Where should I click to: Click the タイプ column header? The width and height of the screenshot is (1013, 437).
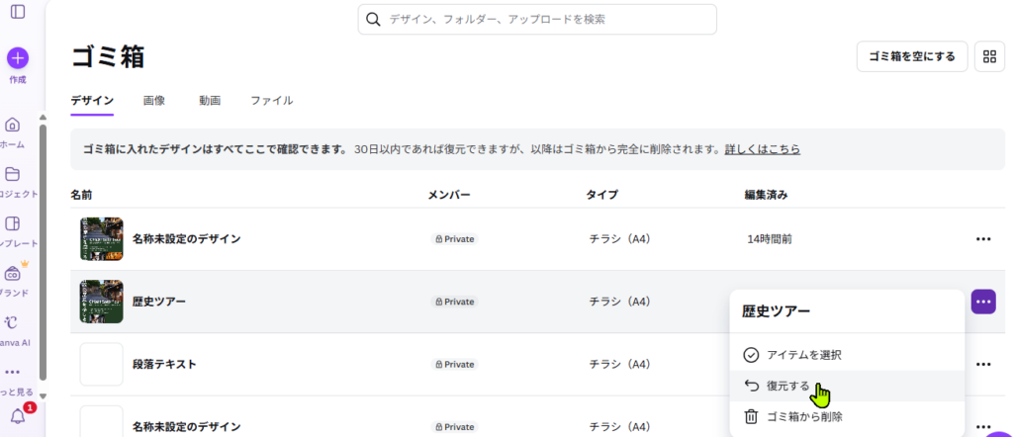(602, 195)
